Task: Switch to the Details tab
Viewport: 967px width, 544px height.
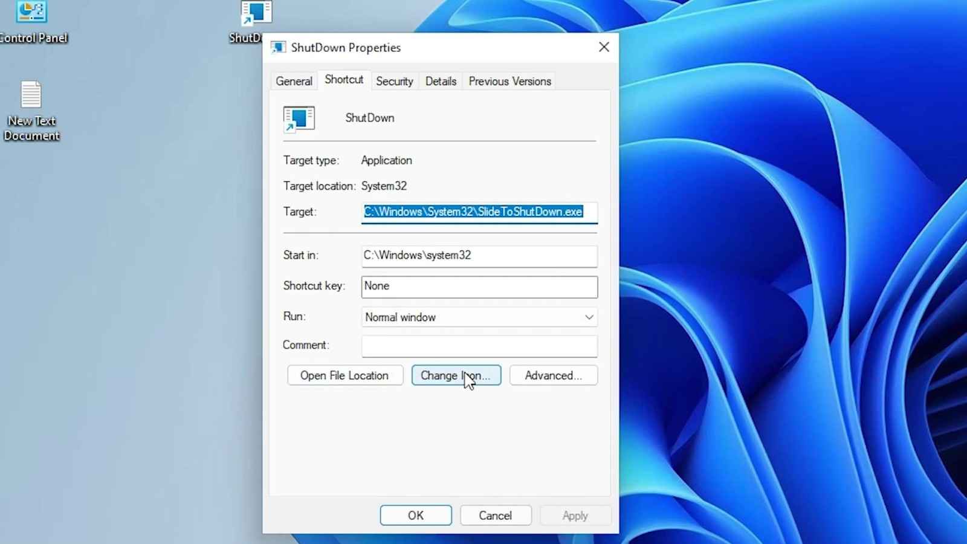Action: pos(440,81)
